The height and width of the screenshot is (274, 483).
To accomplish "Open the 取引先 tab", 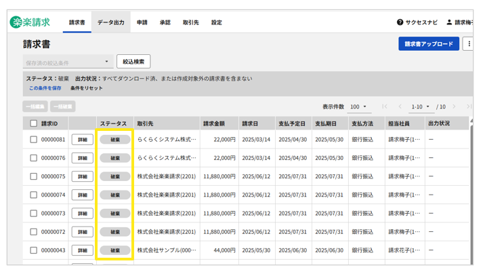I will [x=190, y=22].
